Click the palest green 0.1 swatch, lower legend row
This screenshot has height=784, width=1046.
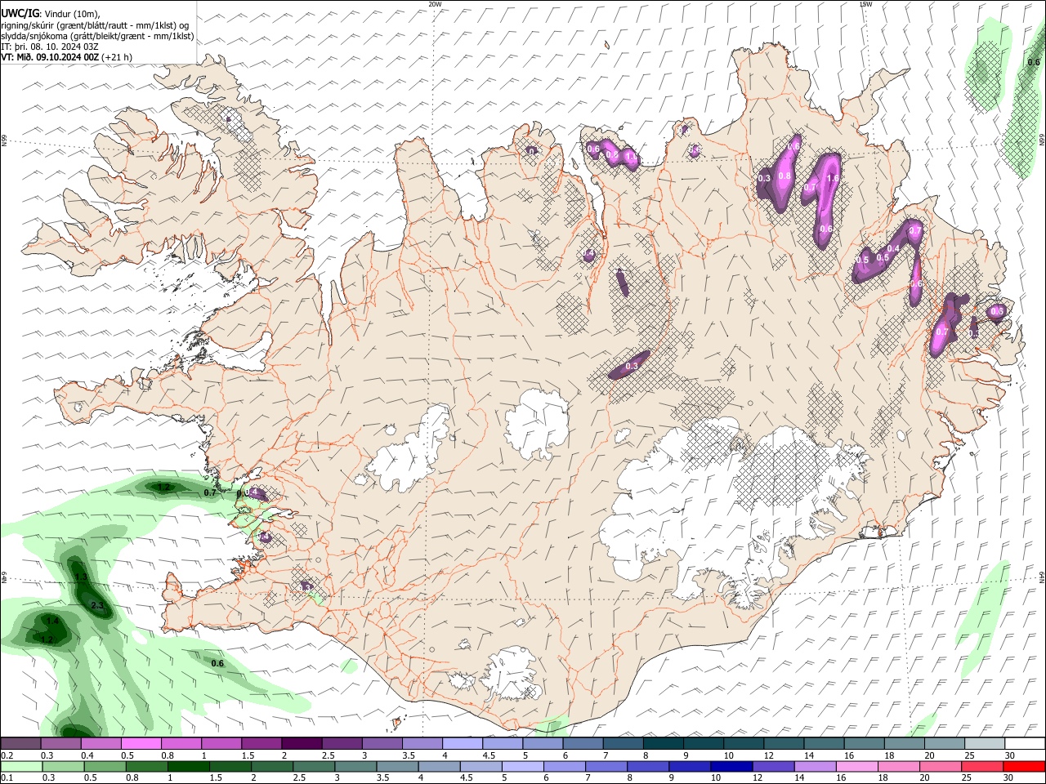(21, 766)
